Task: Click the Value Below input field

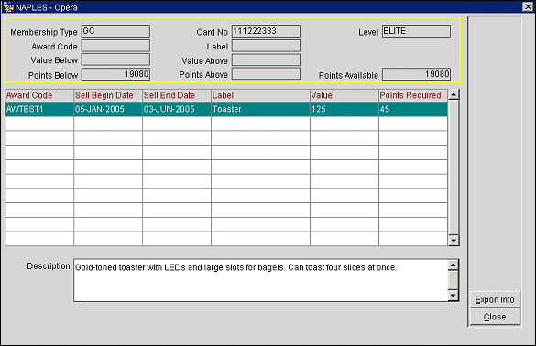Action: click(x=115, y=59)
